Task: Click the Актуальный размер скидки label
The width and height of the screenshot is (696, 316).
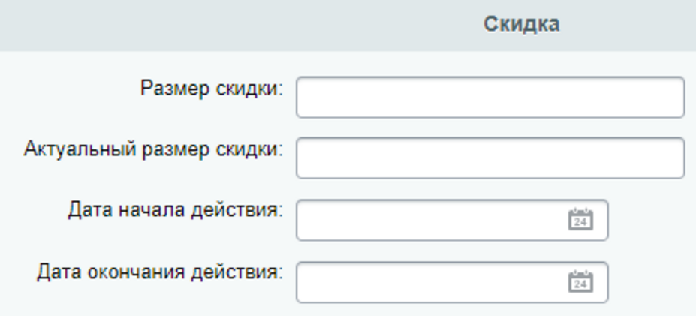Action: pos(153,149)
